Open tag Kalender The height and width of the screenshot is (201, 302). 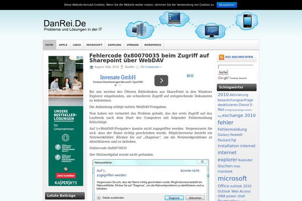point(246,160)
